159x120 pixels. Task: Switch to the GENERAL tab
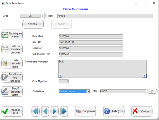pos(33,24)
